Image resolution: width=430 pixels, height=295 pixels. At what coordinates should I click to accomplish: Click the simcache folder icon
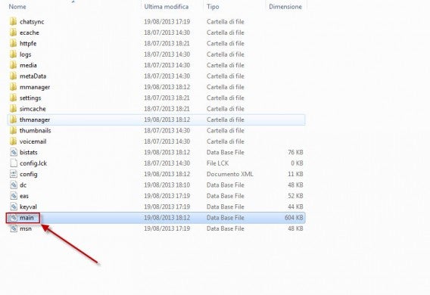click(x=13, y=109)
